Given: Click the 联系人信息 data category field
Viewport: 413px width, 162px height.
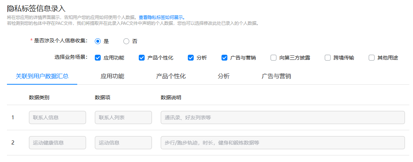Looking at the screenshot, I should (x=57, y=117).
